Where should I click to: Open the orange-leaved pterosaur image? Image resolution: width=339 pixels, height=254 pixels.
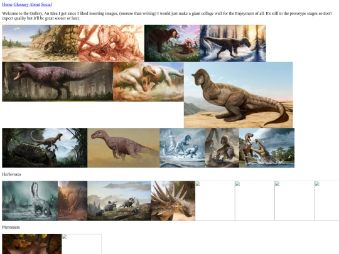click(32, 244)
